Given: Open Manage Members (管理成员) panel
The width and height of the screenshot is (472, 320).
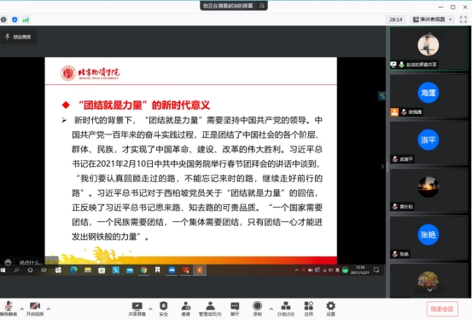Looking at the screenshot, I should tap(210, 309).
